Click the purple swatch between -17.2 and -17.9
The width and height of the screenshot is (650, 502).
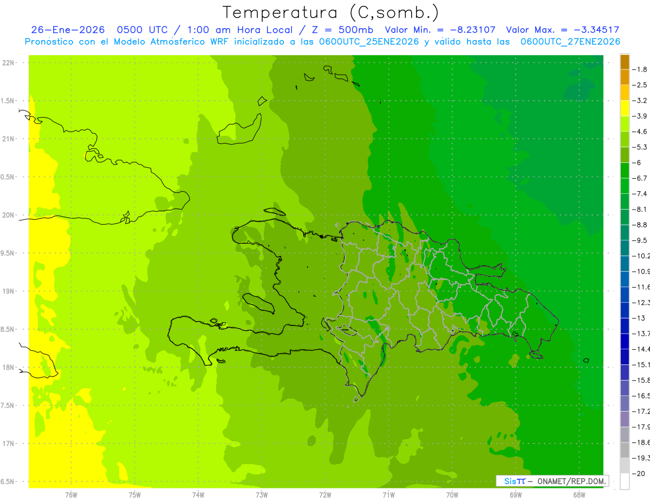pyautogui.click(x=625, y=419)
